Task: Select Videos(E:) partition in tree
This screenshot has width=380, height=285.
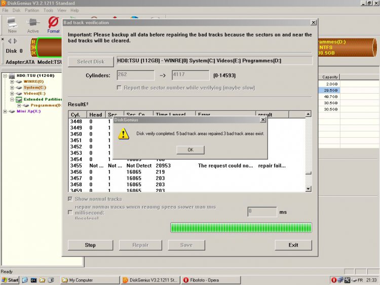Action: tap(34, 94)
